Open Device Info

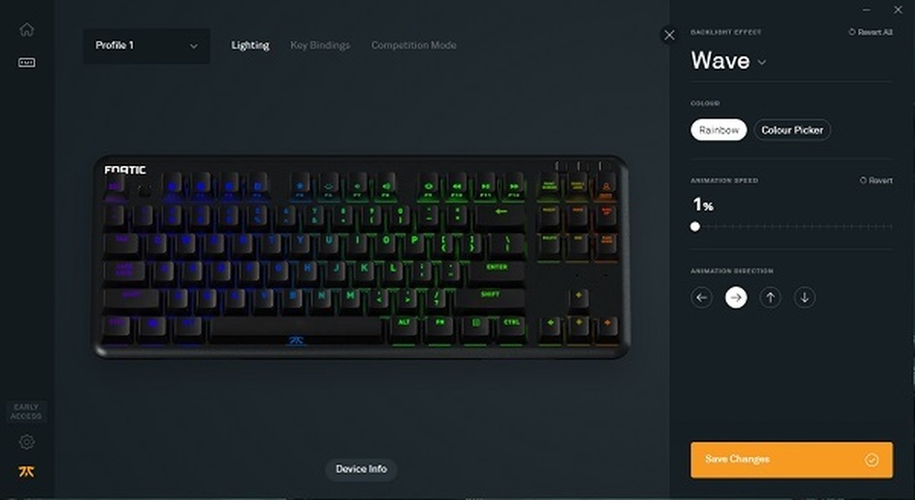361,469
